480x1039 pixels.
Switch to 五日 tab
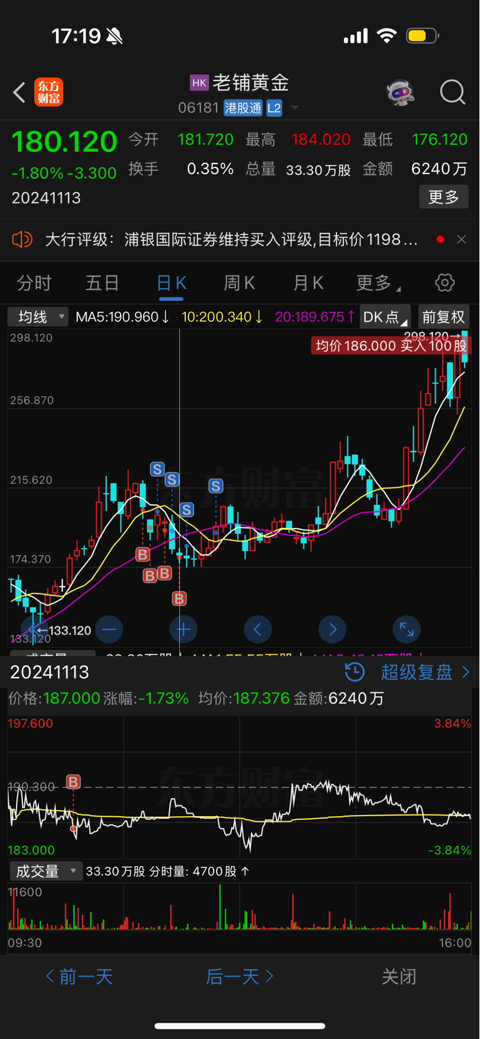coord(102,283)
